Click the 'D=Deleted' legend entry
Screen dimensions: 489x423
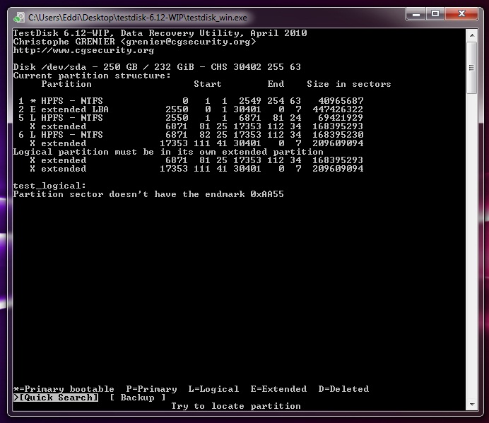pos(343,389)
